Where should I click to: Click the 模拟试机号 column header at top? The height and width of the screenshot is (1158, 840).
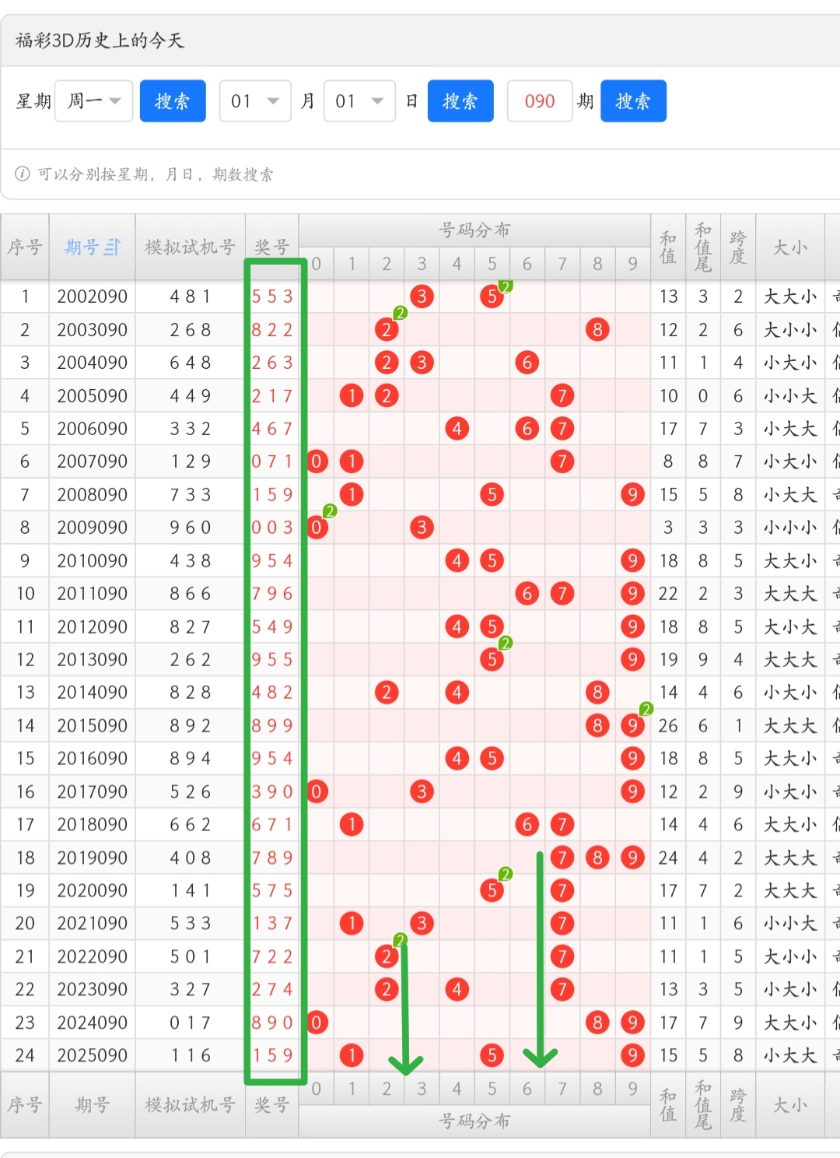(x=190, y=247)
